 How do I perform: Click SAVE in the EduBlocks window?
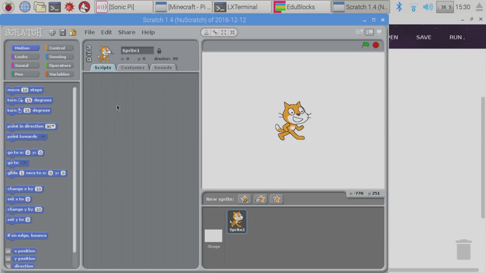424,37
